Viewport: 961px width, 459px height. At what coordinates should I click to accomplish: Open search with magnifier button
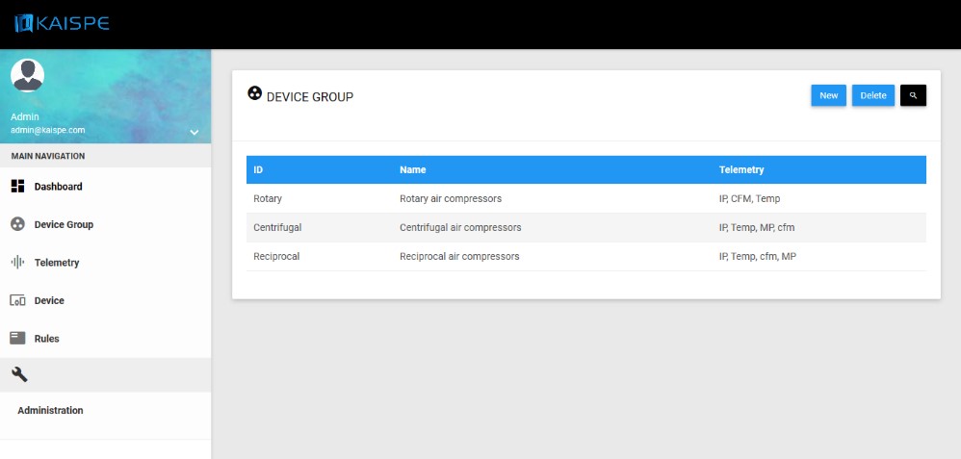913,95
